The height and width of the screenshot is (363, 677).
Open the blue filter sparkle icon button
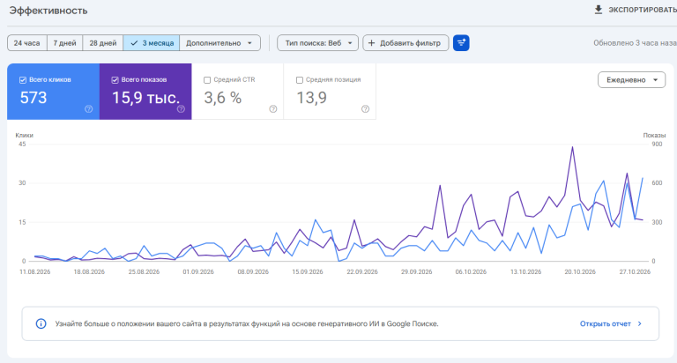(461, 42)
